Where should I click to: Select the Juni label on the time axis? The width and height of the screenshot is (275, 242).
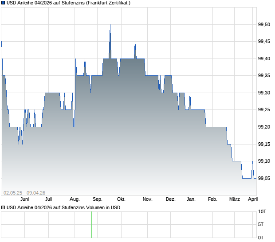pyautogui.click(x=24, y=199)
